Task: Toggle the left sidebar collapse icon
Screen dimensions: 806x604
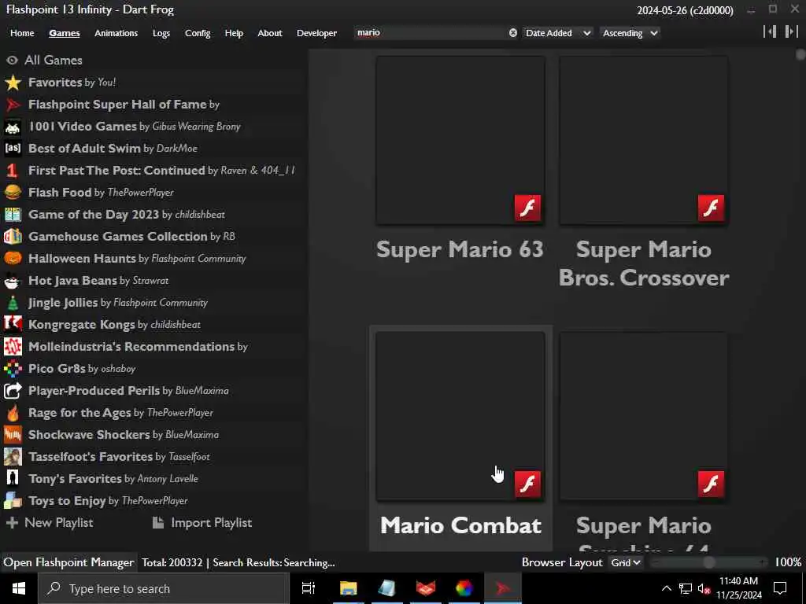Action: pyautogui.click(x=770, y=31)
